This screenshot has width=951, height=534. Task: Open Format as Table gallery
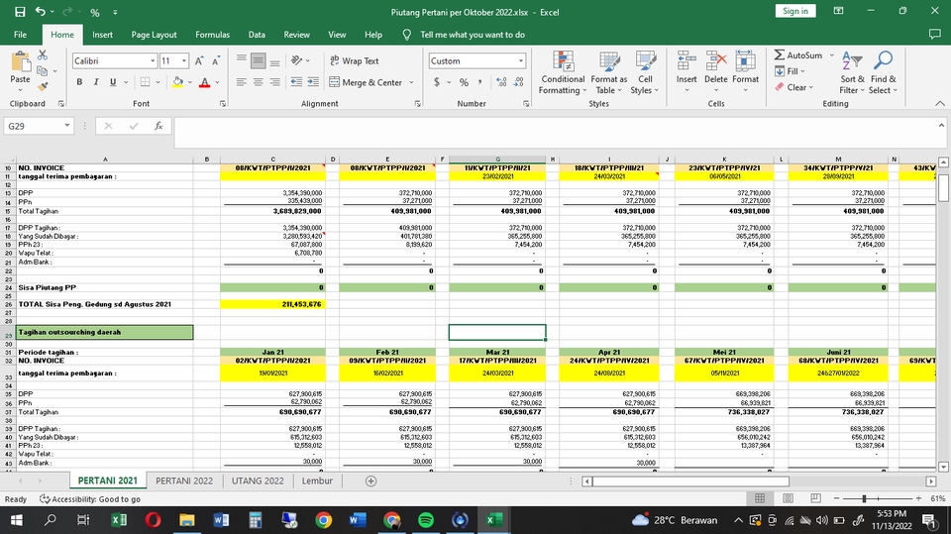[x=609, y=73]
